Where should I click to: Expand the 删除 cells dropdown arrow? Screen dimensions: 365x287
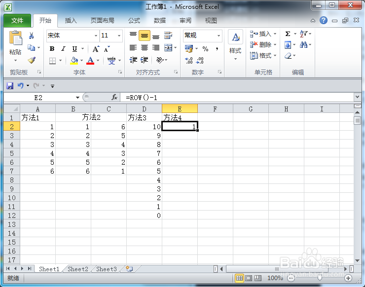(275, 45)
